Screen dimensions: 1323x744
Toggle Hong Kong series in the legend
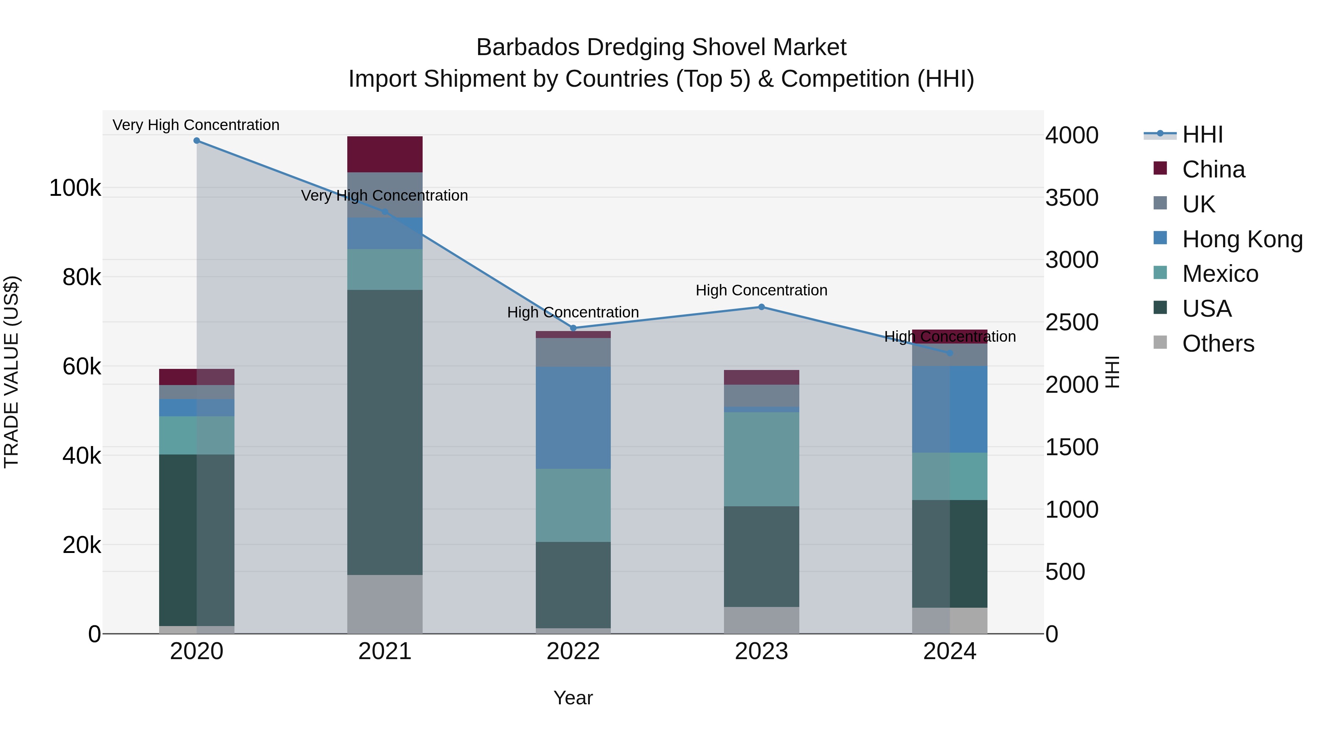(1228, 239)
